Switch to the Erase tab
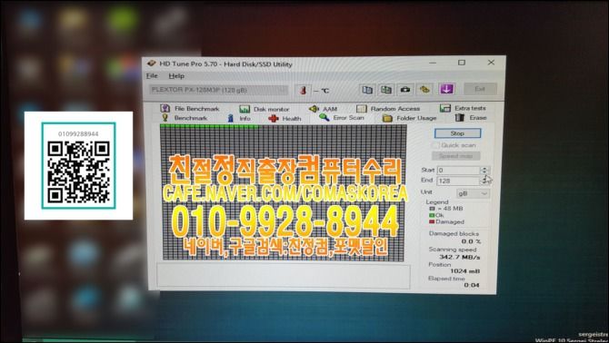Viewport: 609px width, 343px height. point(471,117)
